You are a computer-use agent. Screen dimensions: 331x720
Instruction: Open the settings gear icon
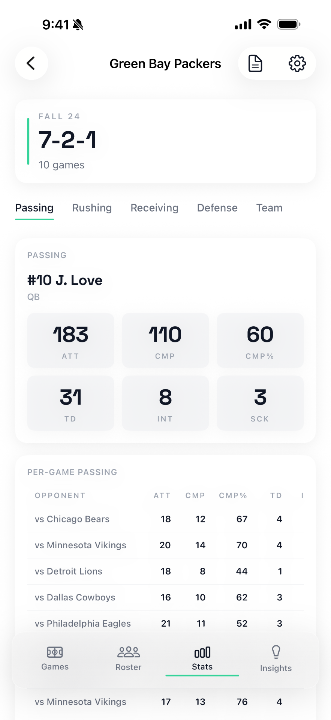(x=297, y=63)
